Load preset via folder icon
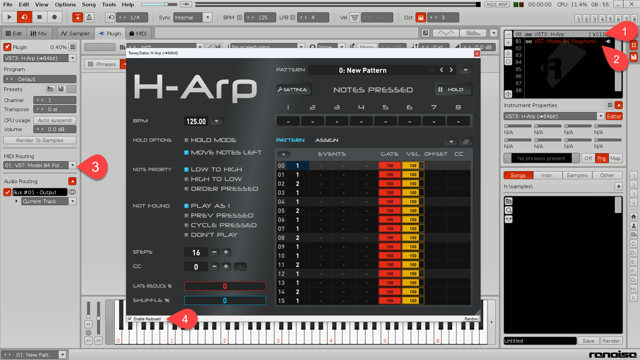The width and height of the screenshot is (640, 360). point(50,89)
